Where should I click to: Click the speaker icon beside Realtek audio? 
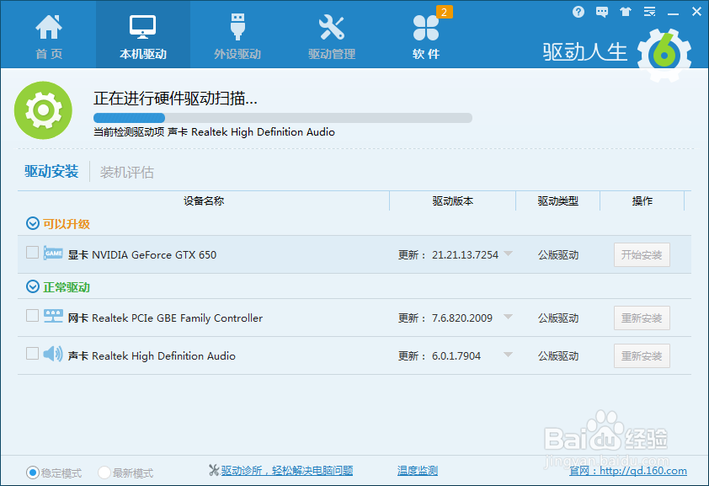(51, 355)
